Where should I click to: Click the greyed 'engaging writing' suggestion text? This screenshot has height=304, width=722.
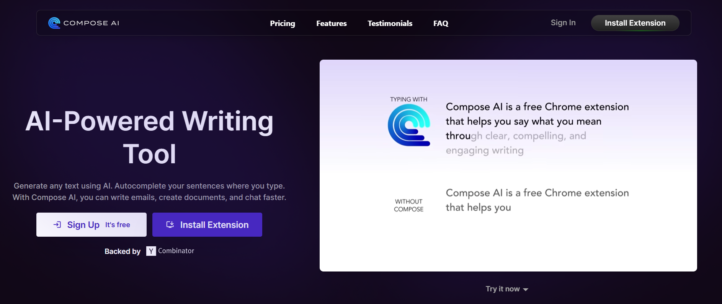pos(485,150)
